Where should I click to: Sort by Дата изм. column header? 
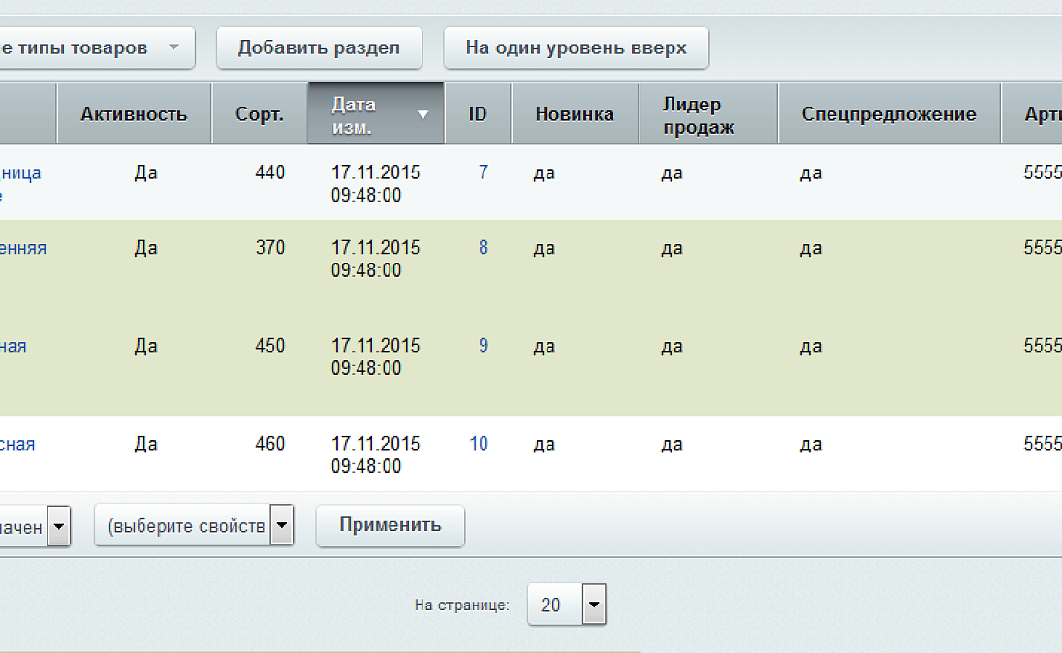(360, 114)
